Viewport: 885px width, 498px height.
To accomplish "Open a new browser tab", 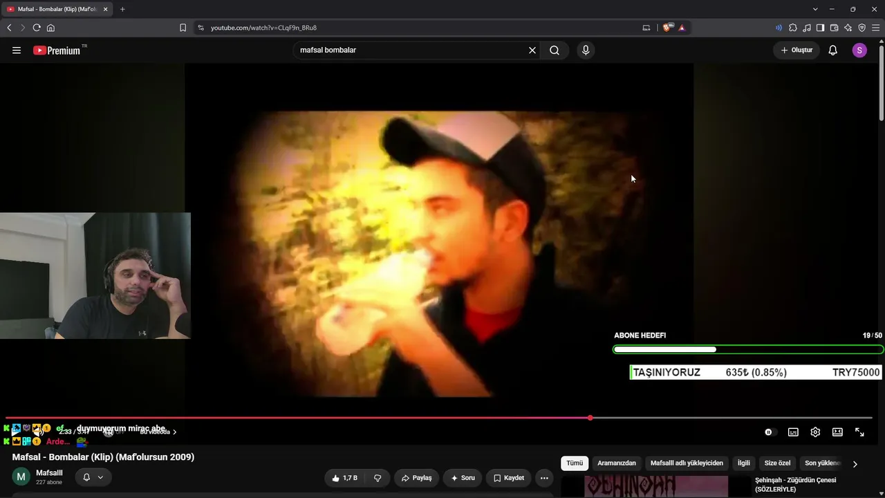I will click(122, 9).
